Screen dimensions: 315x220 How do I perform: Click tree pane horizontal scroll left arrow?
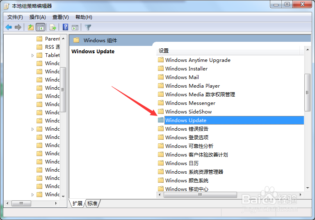(7, 203)
